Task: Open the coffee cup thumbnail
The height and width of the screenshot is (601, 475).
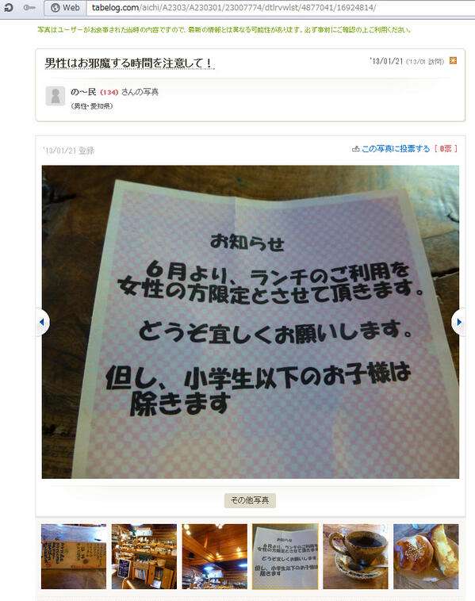Action: pyautogui.click(x=355, y=556)
